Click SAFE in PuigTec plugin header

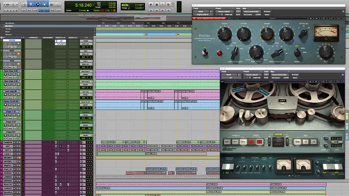[238, 15]
